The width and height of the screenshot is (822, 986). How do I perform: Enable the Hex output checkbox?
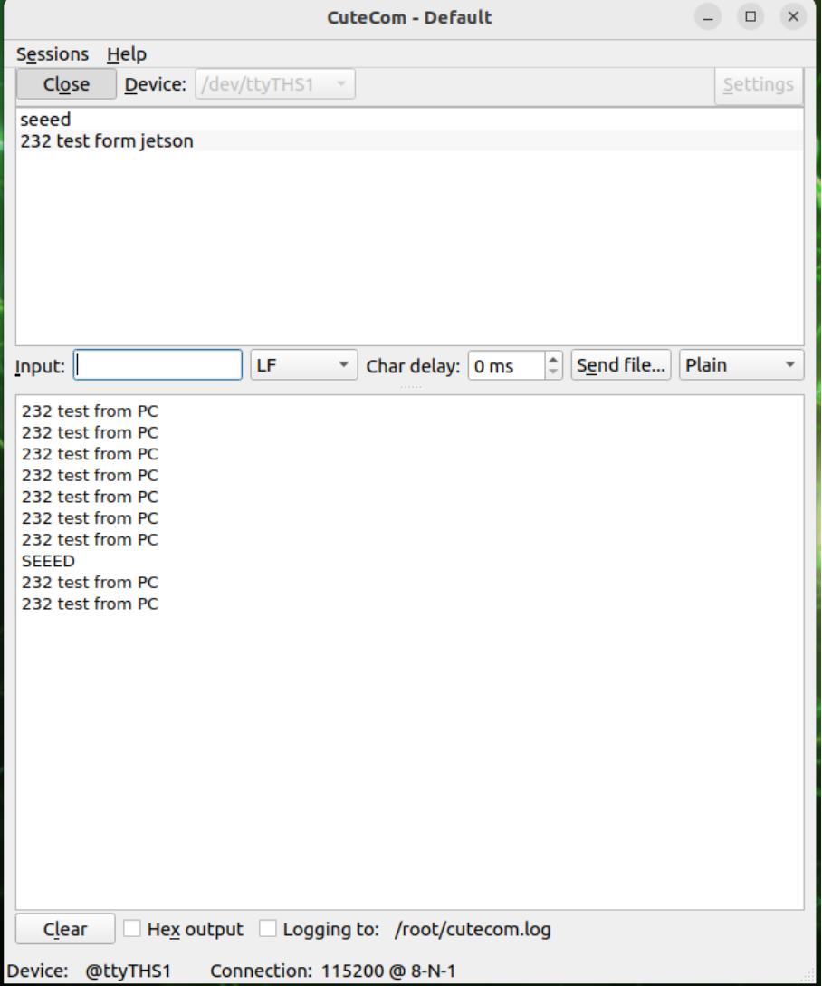pyautogui.click(x=132, y=929)
